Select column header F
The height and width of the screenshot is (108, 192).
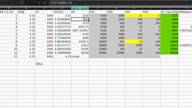(98, 8)
